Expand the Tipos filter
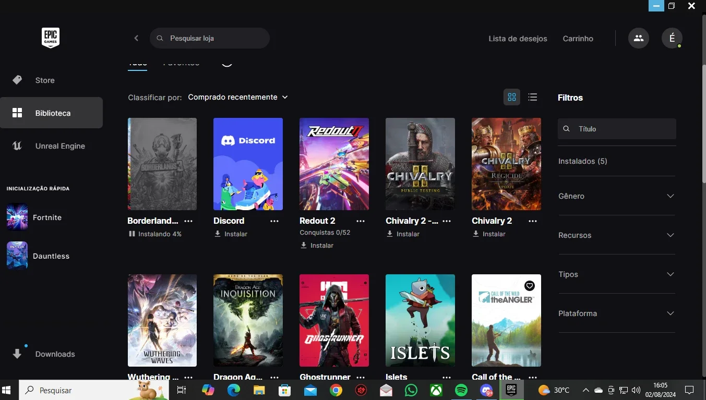This screenshot has width=706, height=400. 617,274
